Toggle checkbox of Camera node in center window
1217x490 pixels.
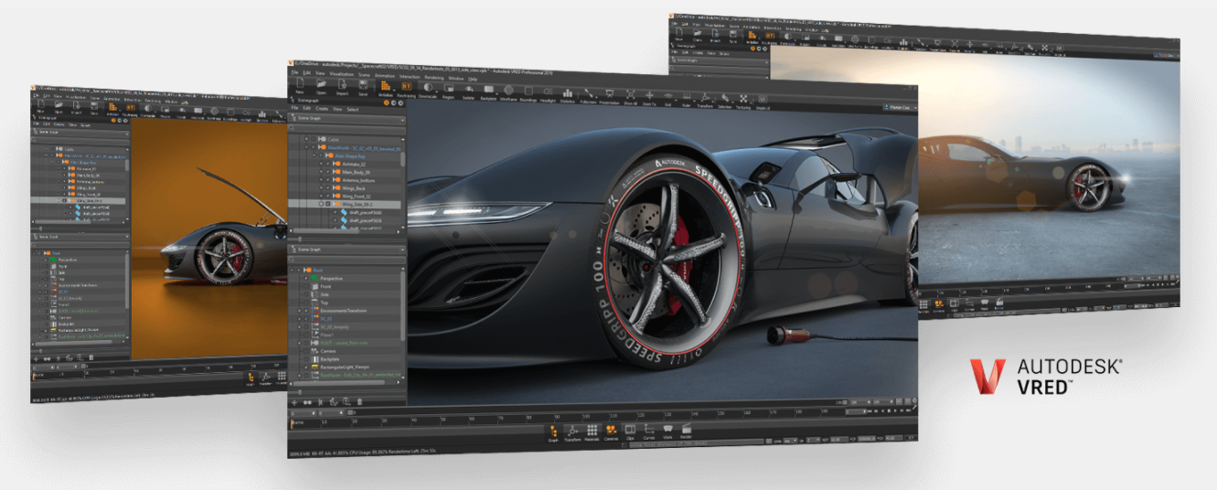(306, 351)
